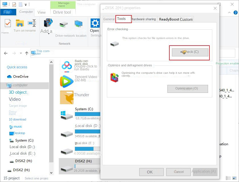
Task: Open Baidu Netdisk from the file list
Action: (x=66, y=66)
